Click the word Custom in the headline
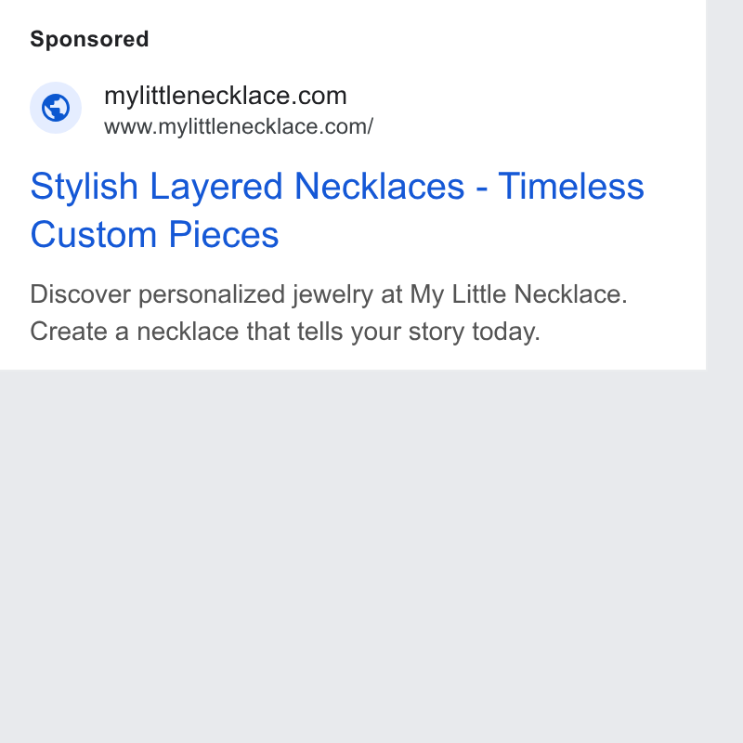743x743 pixels. click(94, 235)
